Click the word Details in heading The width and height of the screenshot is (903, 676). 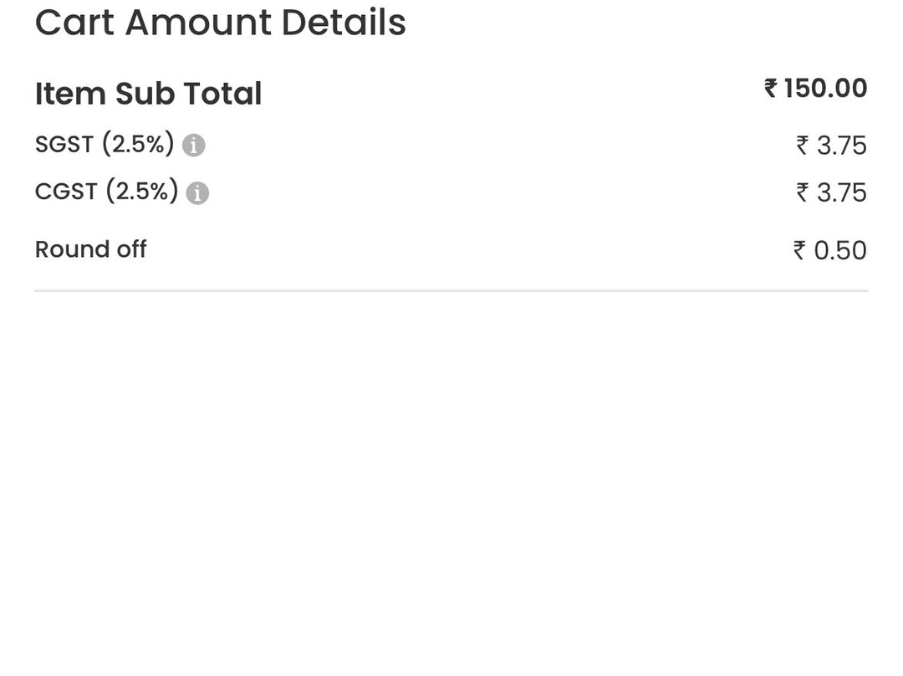[344, 23]
